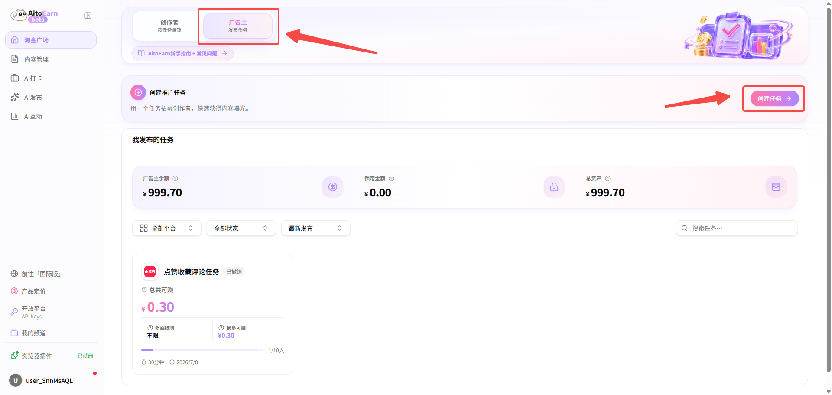832x395 pixels.
Task: Click the 已撤销 status tag
Action: coord(234,272)
